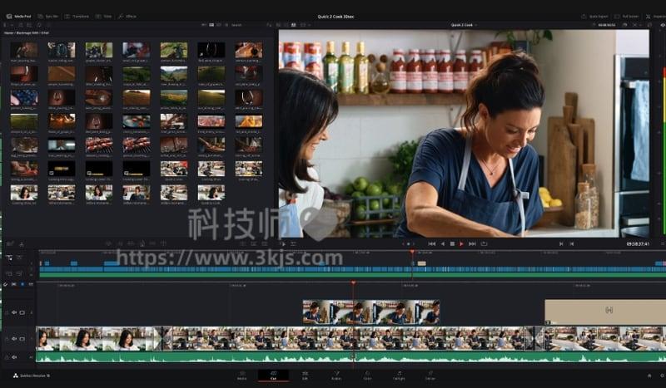Click the Place on Top icon
This screenshot has width=666, height=388.
(x=153, y=243)
